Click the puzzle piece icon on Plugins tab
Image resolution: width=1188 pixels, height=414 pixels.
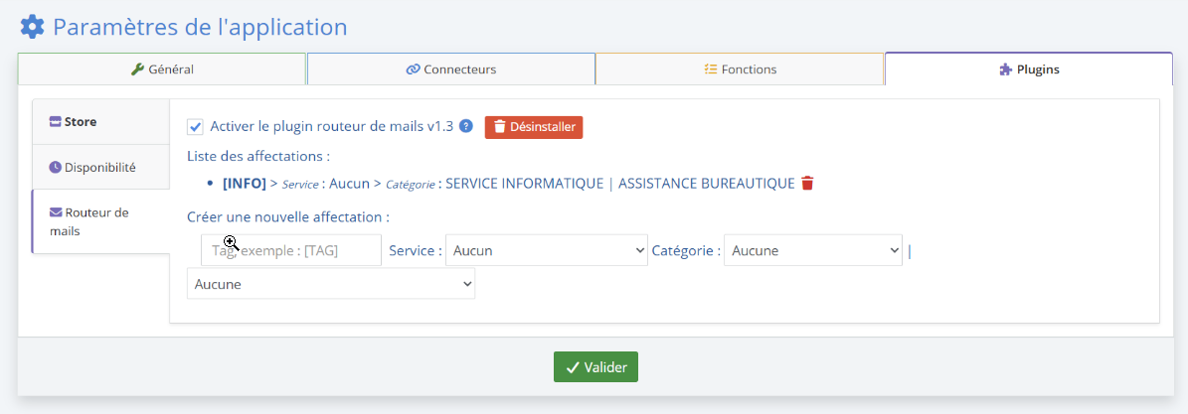click(x=1005, y=69)
